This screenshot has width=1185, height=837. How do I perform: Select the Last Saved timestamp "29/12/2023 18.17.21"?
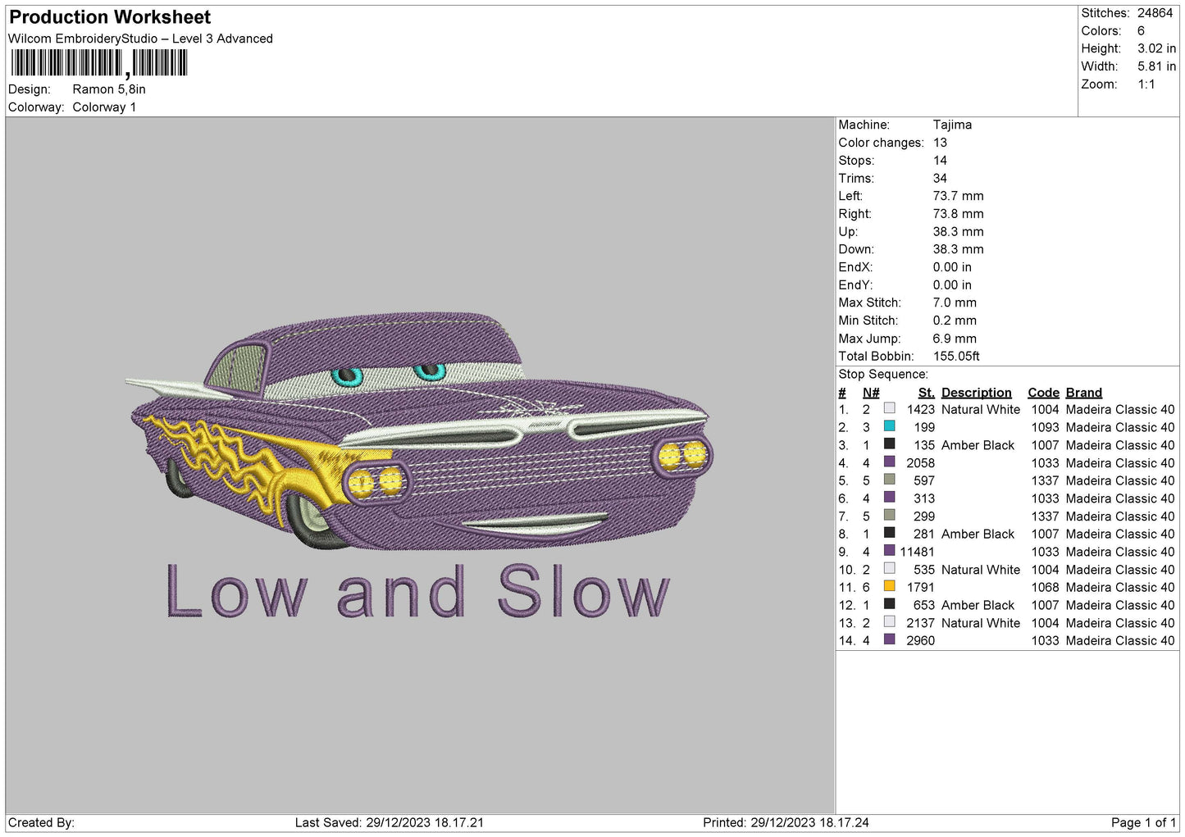424,822
